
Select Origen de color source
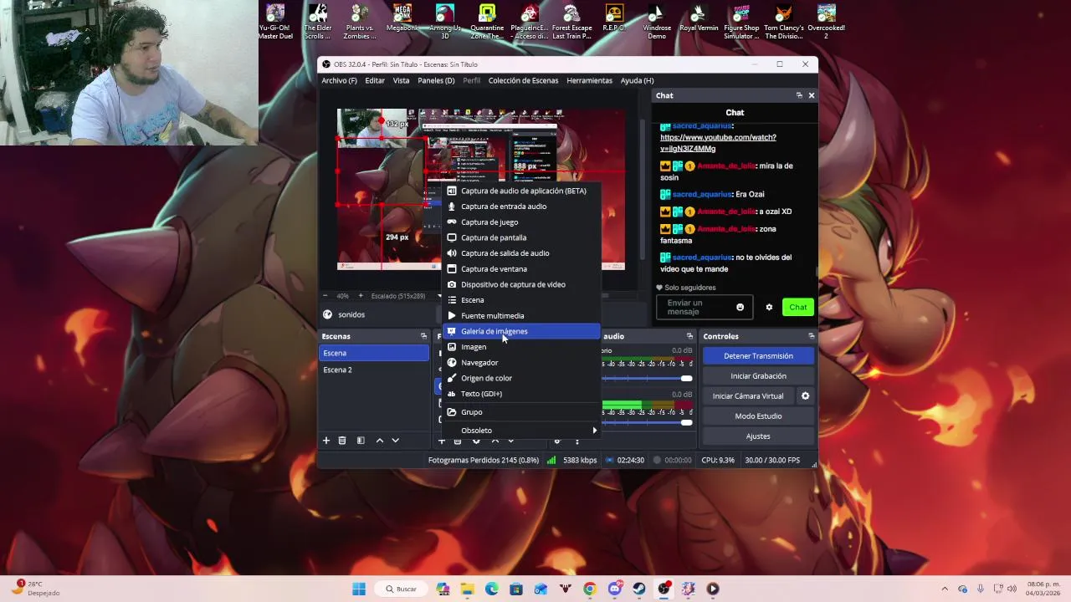[521, 378]
